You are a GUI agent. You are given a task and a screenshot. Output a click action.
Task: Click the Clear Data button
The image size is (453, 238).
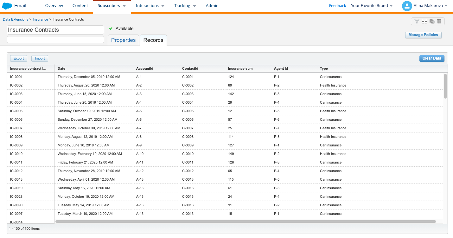431,58
